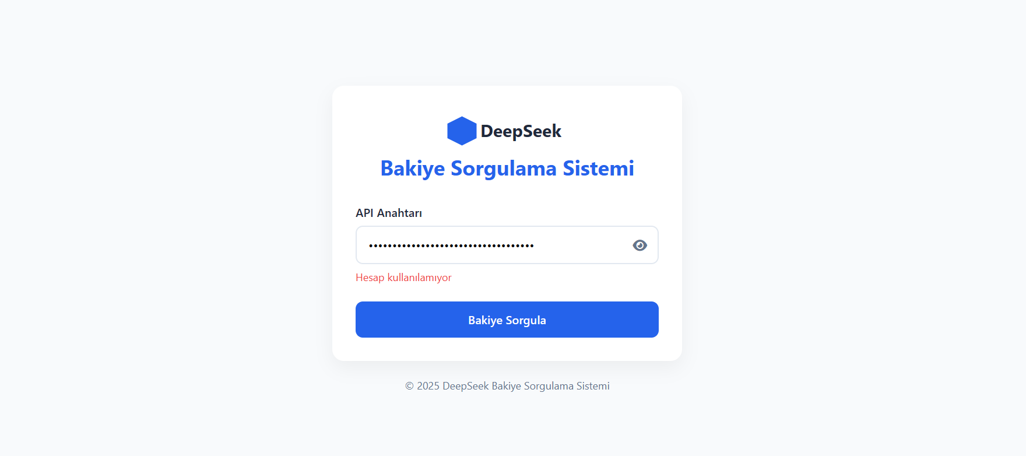Click the copyright symbol in footer
Image resolution: width=1026 pixels, height=456 pixels.
click(x=409, y=386)
